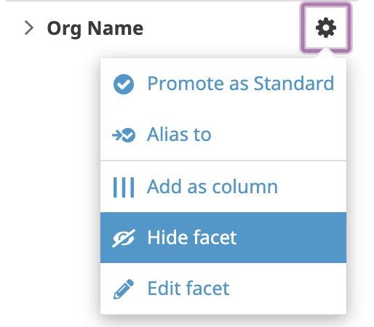Click the Promote as Standard checkmark icon

point(124,84)
